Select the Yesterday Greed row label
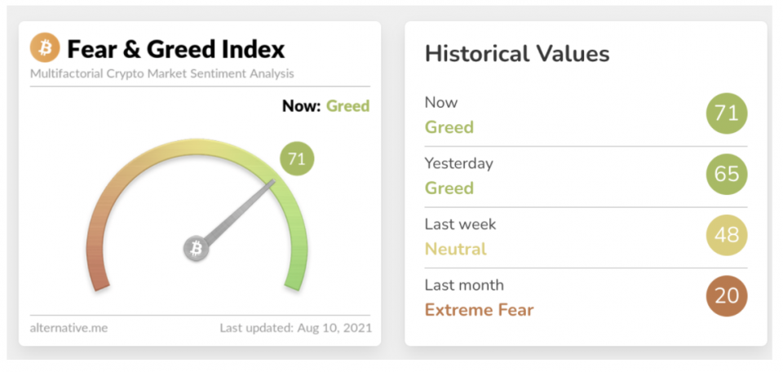The width and height of the screenshot is (783, 372). point(458,175)
